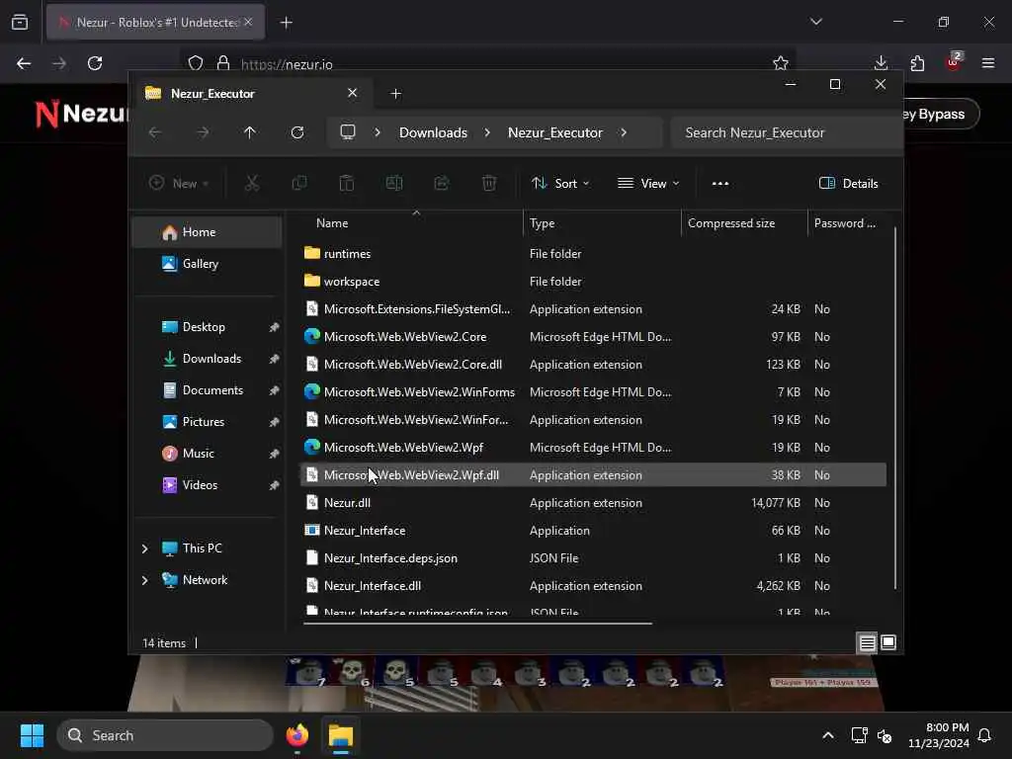This screenshot has width=1012, height=759.
Task: Open the Sort dropdown
Action: (560, 183)
